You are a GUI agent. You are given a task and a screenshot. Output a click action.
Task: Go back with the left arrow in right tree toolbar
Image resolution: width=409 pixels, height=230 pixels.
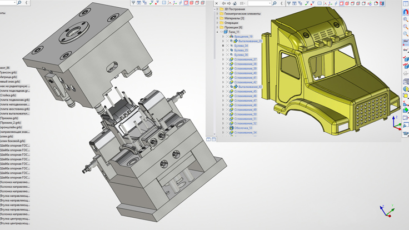coord(224,3)
